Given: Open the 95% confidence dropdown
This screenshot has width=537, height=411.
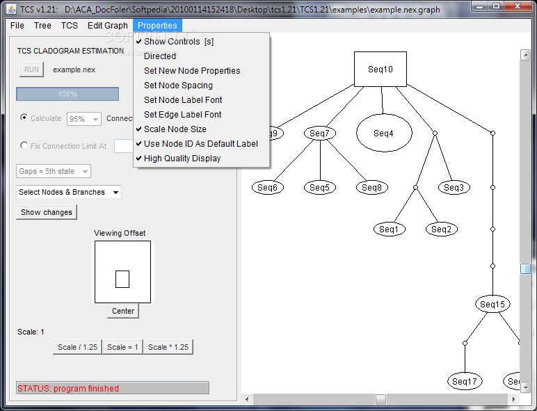Looking at the screenshot, I should tap(84, 119).
